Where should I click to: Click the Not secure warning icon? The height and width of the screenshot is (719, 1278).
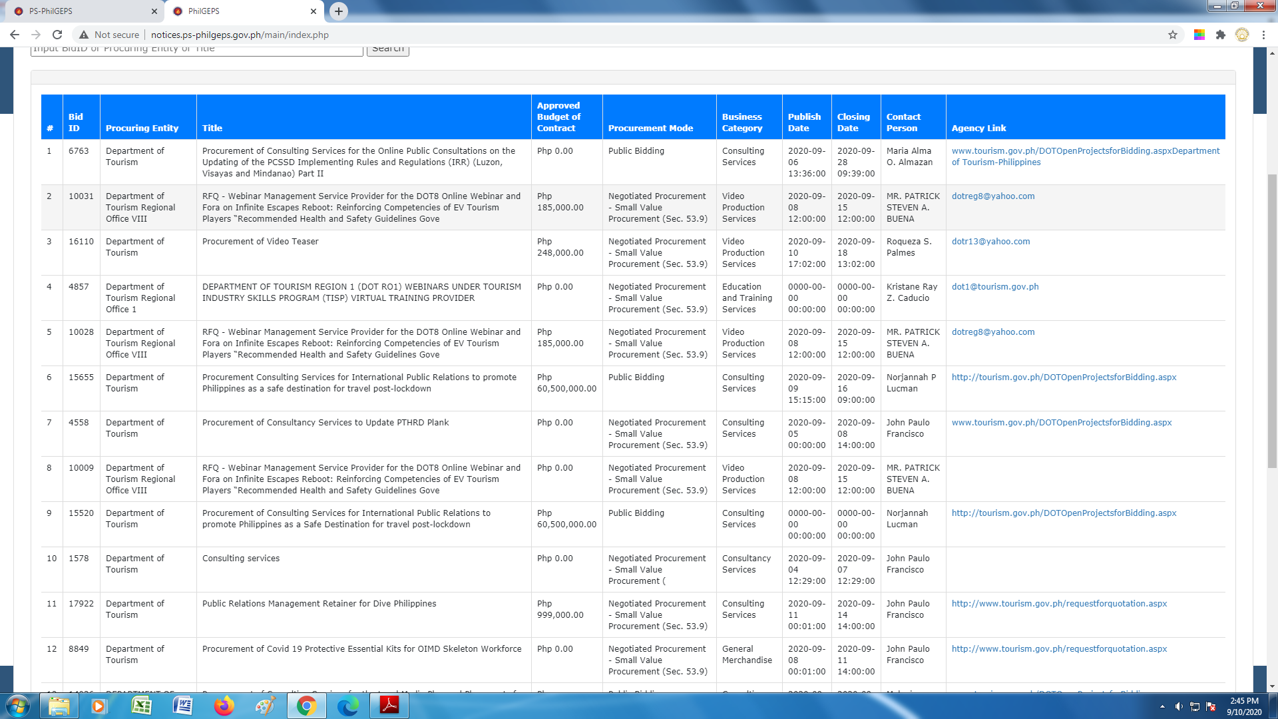click(84, 35)
